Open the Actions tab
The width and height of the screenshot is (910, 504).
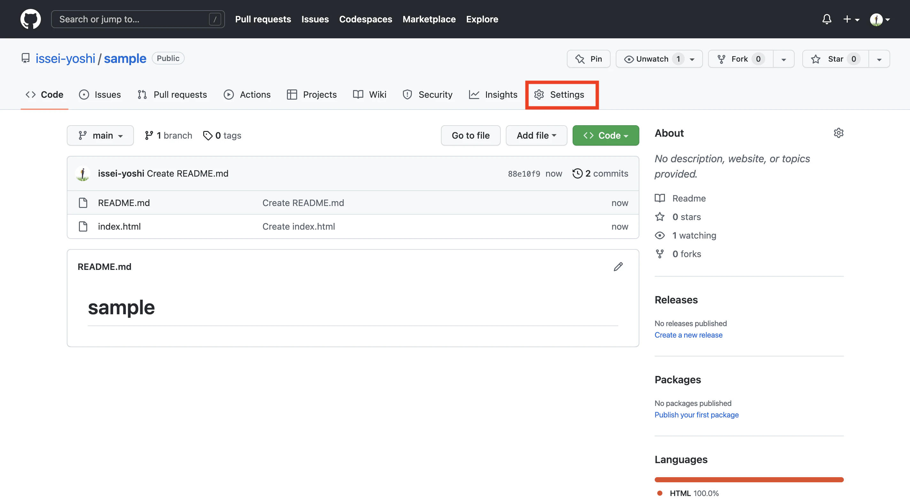(x=247, y=95)
